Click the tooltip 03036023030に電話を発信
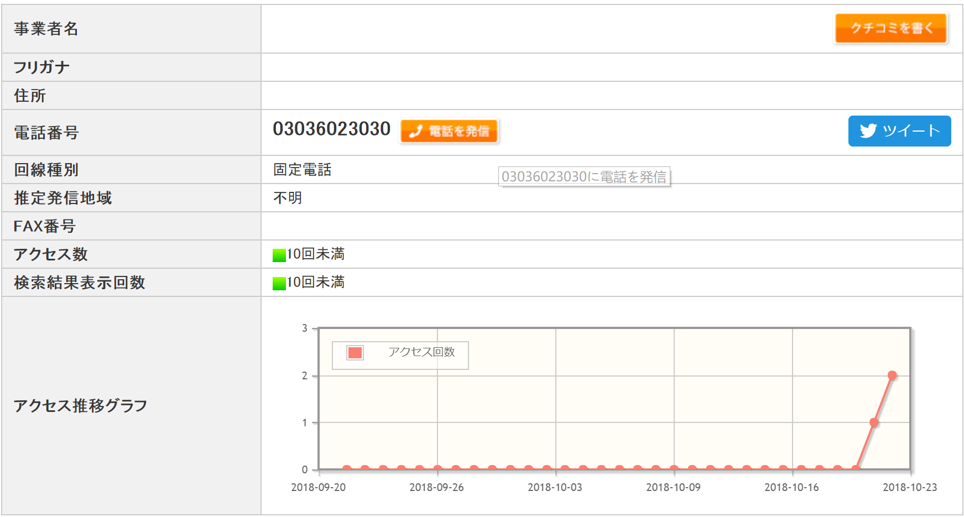Viewport: 964px width, 517px height. pyautogui.click(x=584, y=176)
